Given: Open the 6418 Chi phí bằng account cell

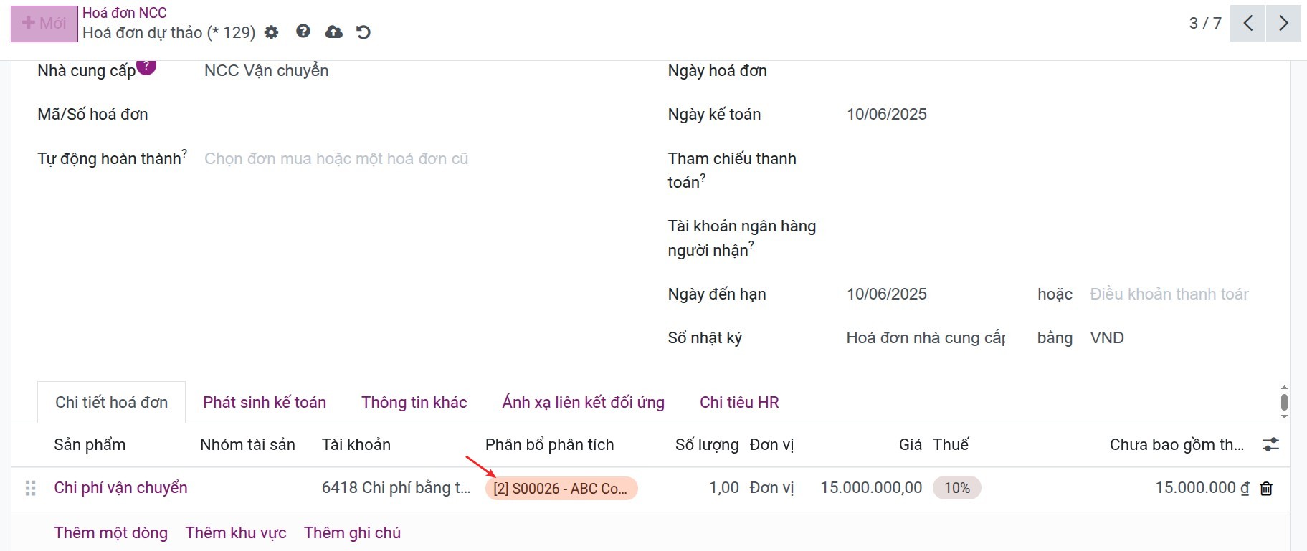Looking at the screenshot, I should [396, 489].
